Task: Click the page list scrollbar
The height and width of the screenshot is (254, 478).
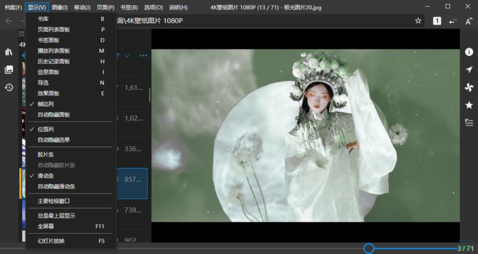Action: point(149,95)
